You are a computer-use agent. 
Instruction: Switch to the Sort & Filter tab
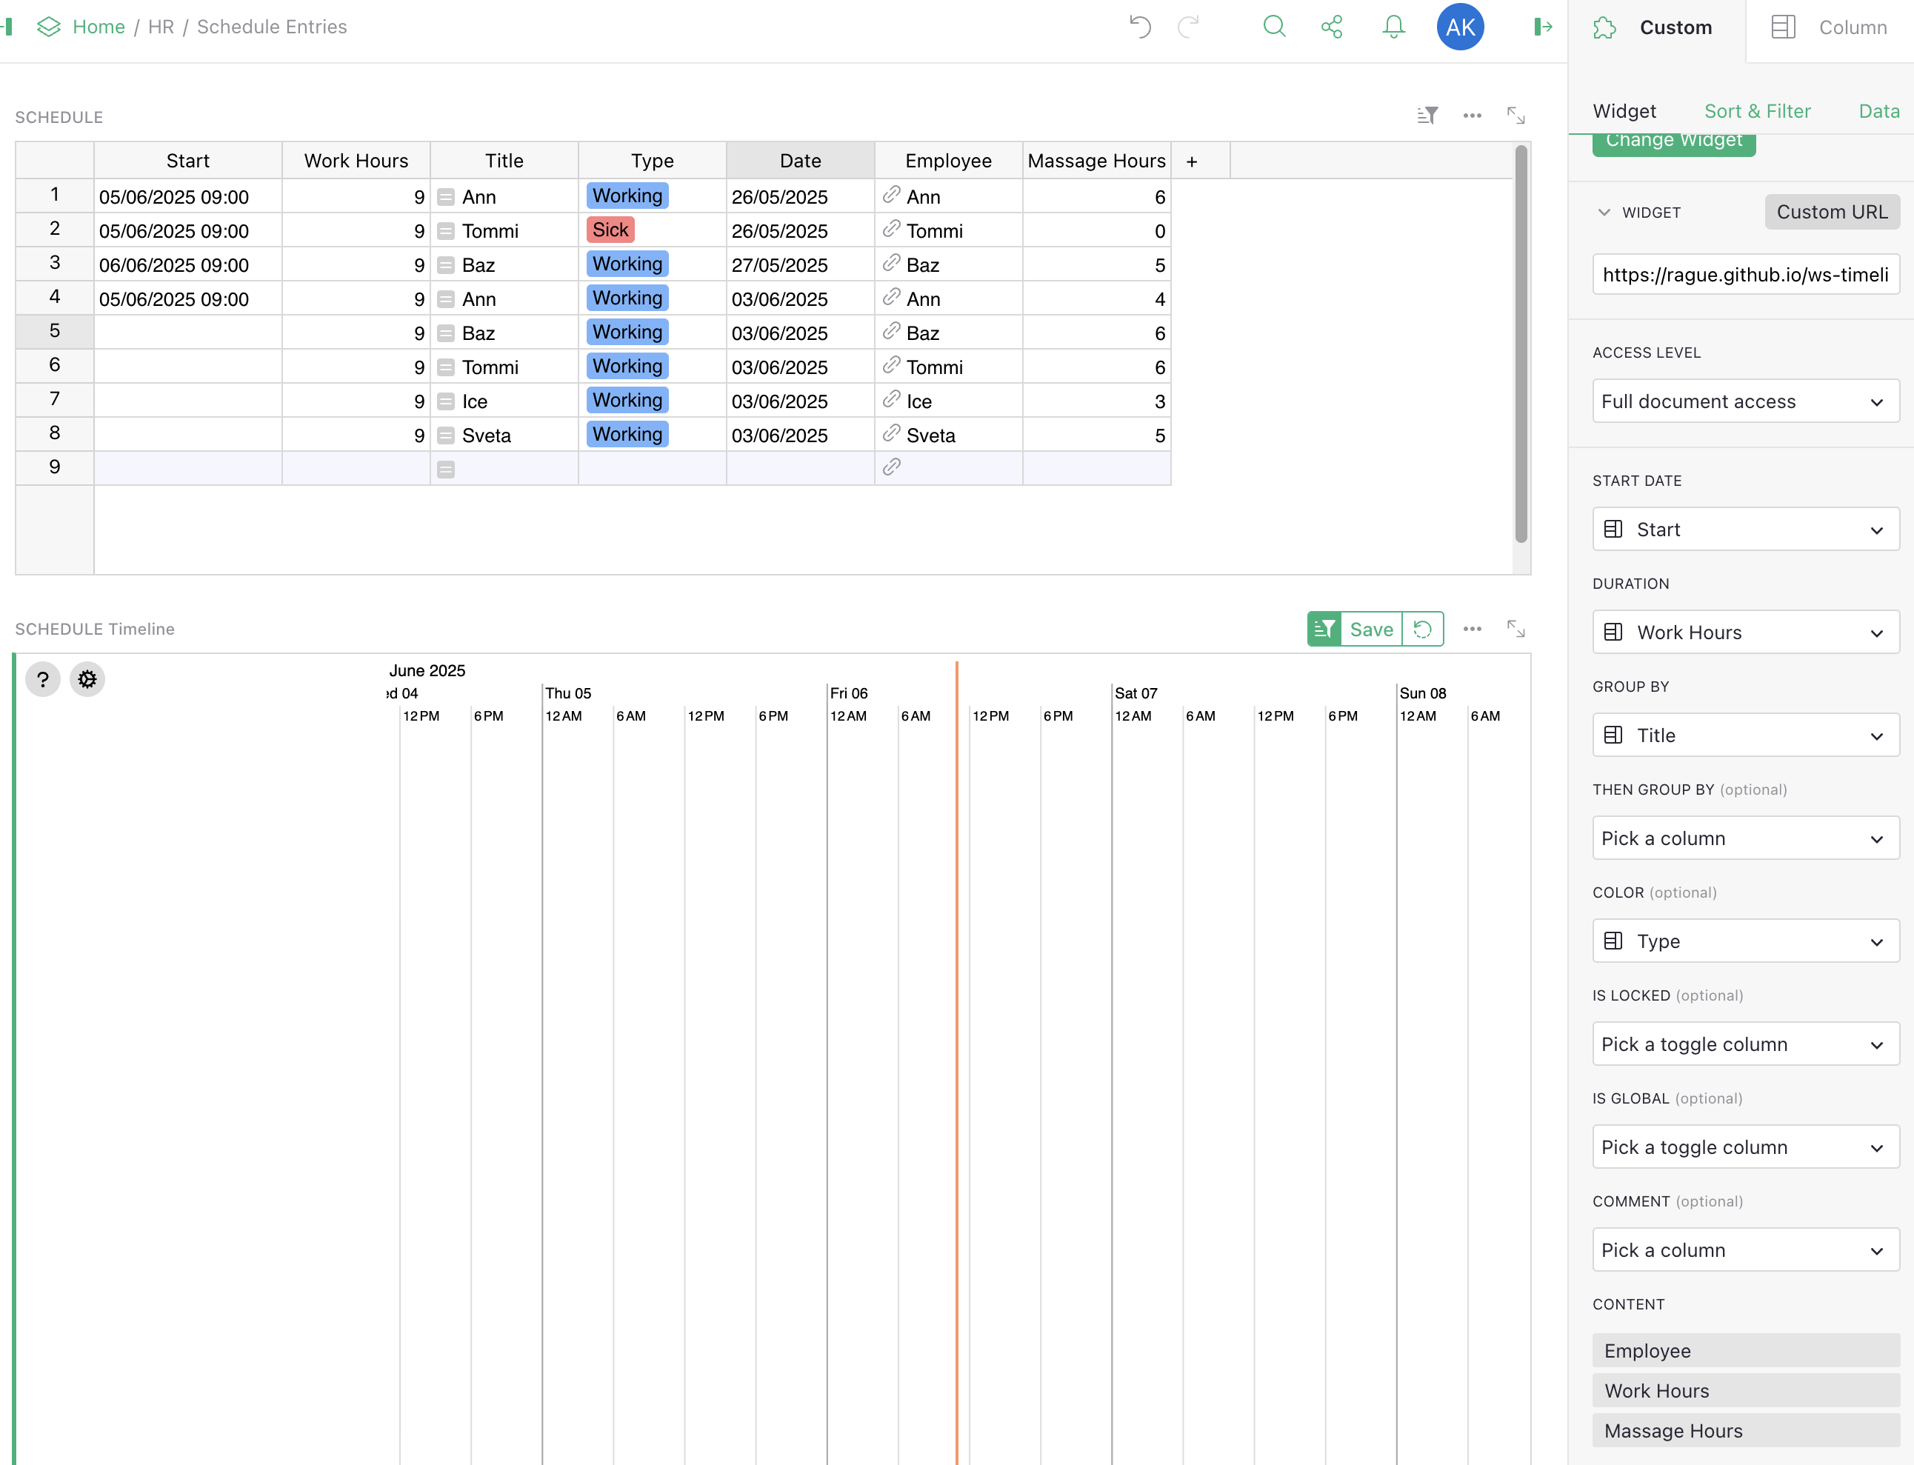[x=1757, y=111]
